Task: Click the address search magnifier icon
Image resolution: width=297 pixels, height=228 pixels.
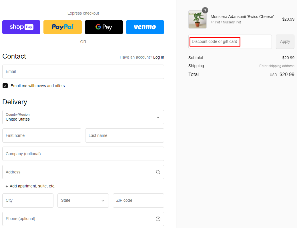Action: click(158, 172)
